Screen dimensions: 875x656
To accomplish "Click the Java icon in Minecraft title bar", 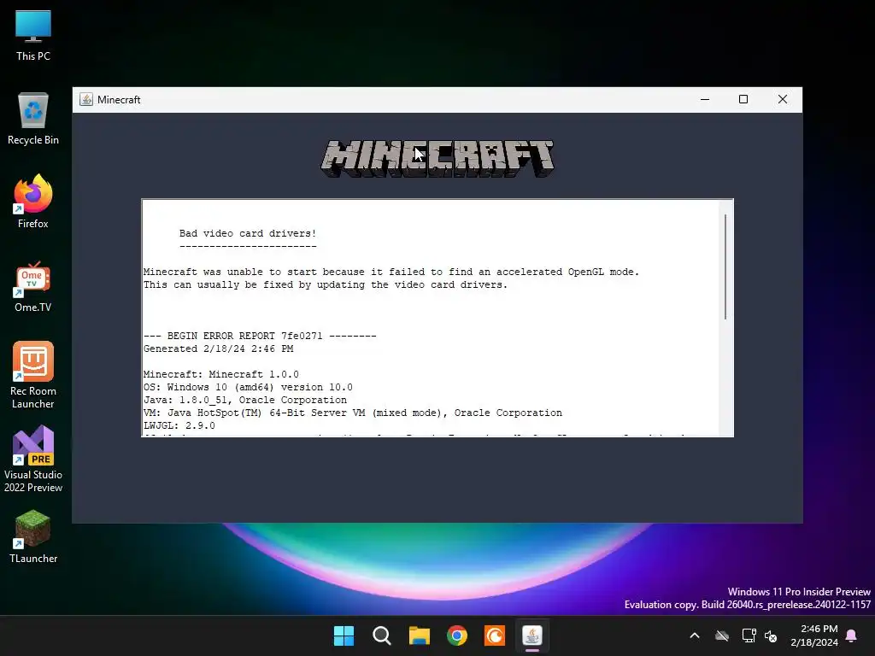I will click(86, 99).
